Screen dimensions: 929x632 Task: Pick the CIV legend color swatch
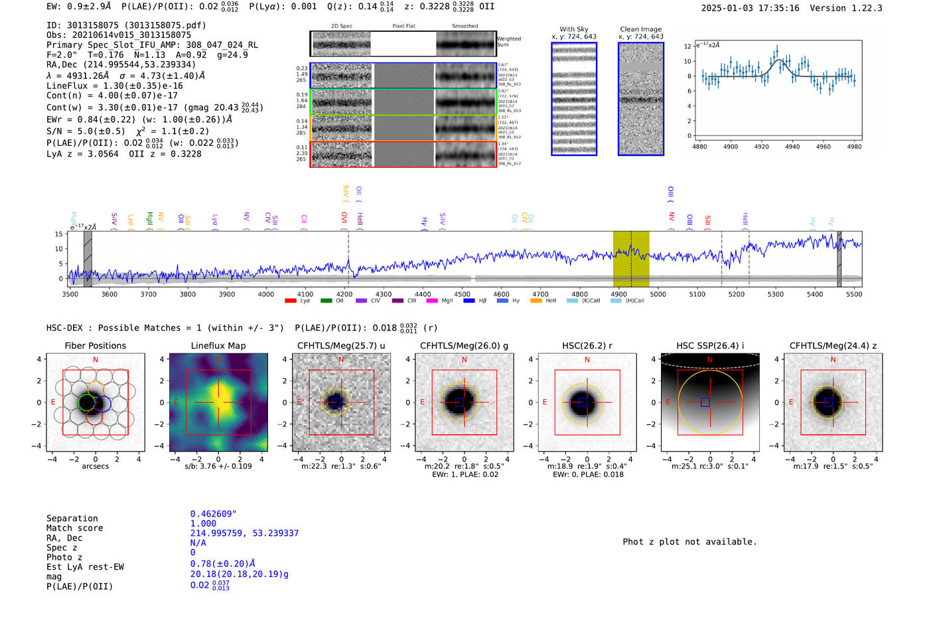pyautogui.click(x=361, y=301)
